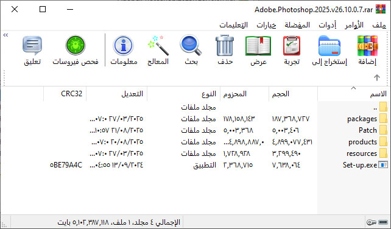Screen dimensions: 391x229
Task: Click the window title Adobe.Photoshop.2025.v26.10.0.7.rar
Action: tap(314, 10)
